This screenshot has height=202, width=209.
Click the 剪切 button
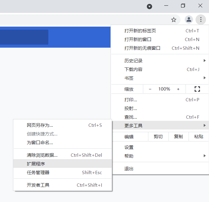[158, 137]
